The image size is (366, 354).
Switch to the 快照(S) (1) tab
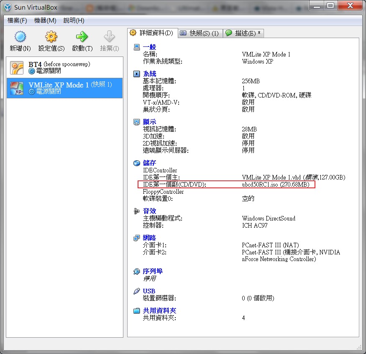[200, 33]
